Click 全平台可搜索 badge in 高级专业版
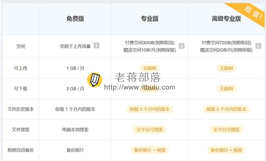266x161 pixels. [226, 130]
